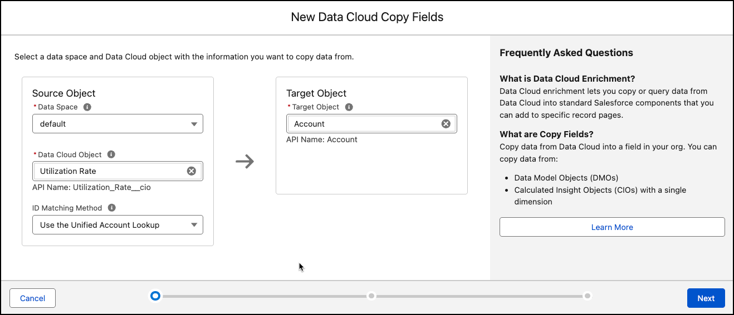Remove the Account target object selection
The width and height of the screenshot is (734, 315).
click(446, 124)
